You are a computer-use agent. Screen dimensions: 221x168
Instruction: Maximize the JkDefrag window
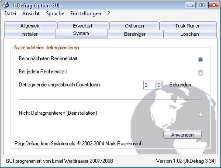coord(202,5)
